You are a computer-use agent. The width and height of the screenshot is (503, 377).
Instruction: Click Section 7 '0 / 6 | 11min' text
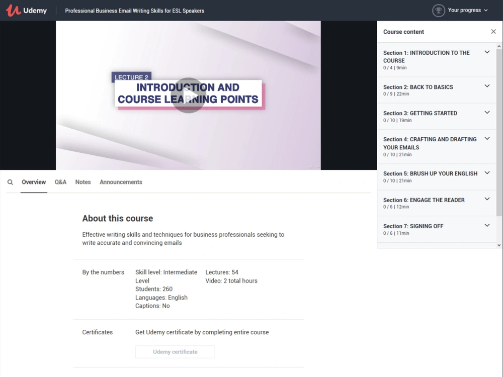[396, 233]
